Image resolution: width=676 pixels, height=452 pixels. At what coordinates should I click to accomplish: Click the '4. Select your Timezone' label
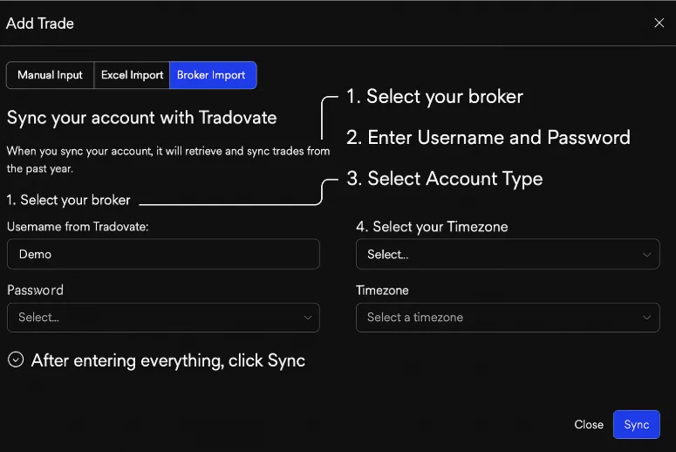pyautogui.click(x=432, y=227)
